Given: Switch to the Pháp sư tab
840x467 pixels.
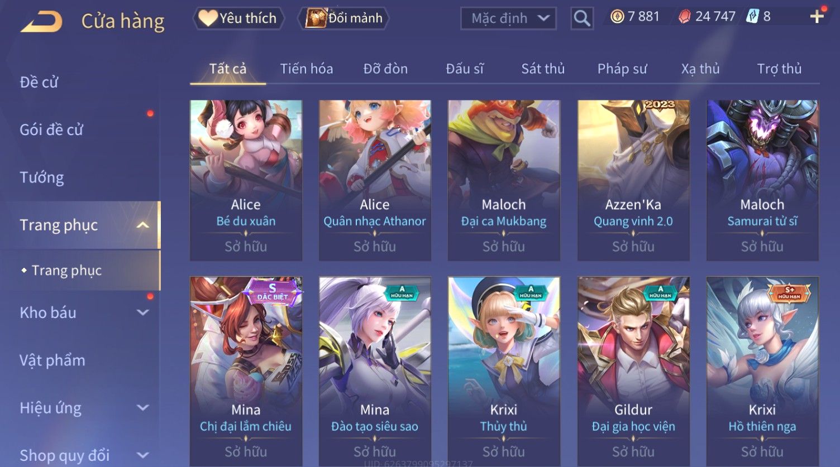Looking at the screenshot, I should 622,69.
